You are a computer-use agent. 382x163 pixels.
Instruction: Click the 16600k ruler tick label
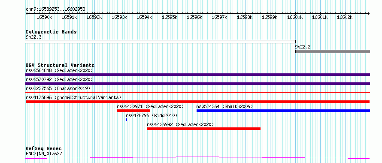295,17
